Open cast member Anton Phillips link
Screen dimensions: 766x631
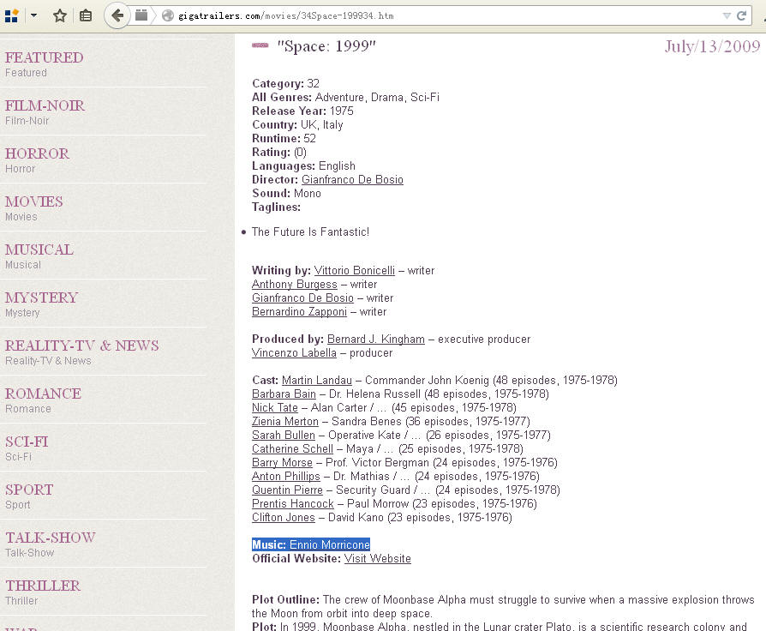[286, 476]
